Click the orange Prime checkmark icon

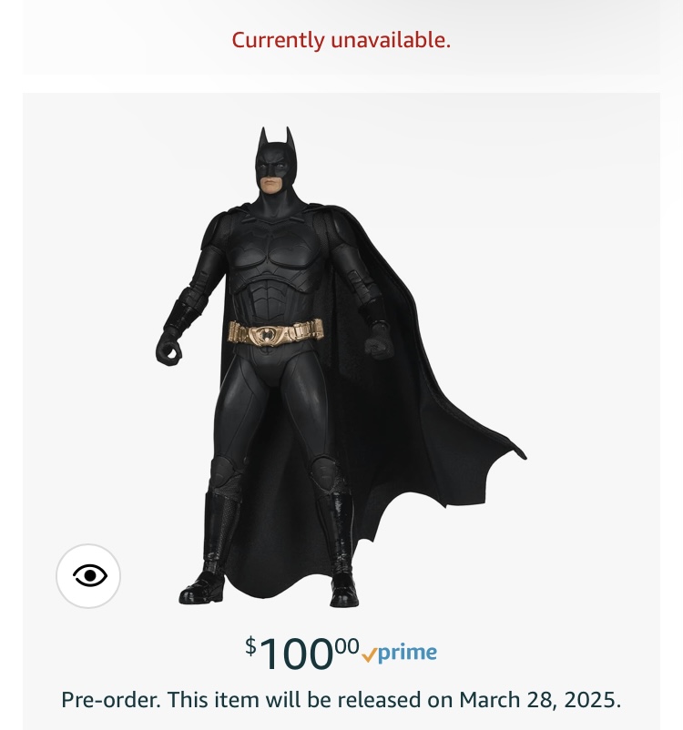(369, 654)
